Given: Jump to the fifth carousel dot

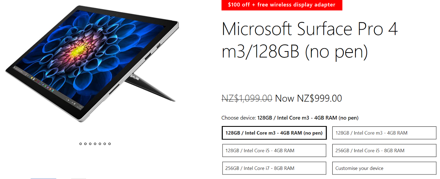Looking at the screenshot, I should click(x=100, y=144).
